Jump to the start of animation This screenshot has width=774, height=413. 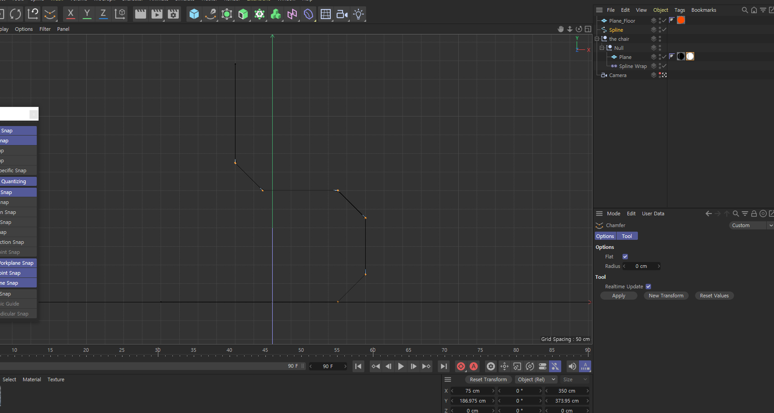[358, 366]
